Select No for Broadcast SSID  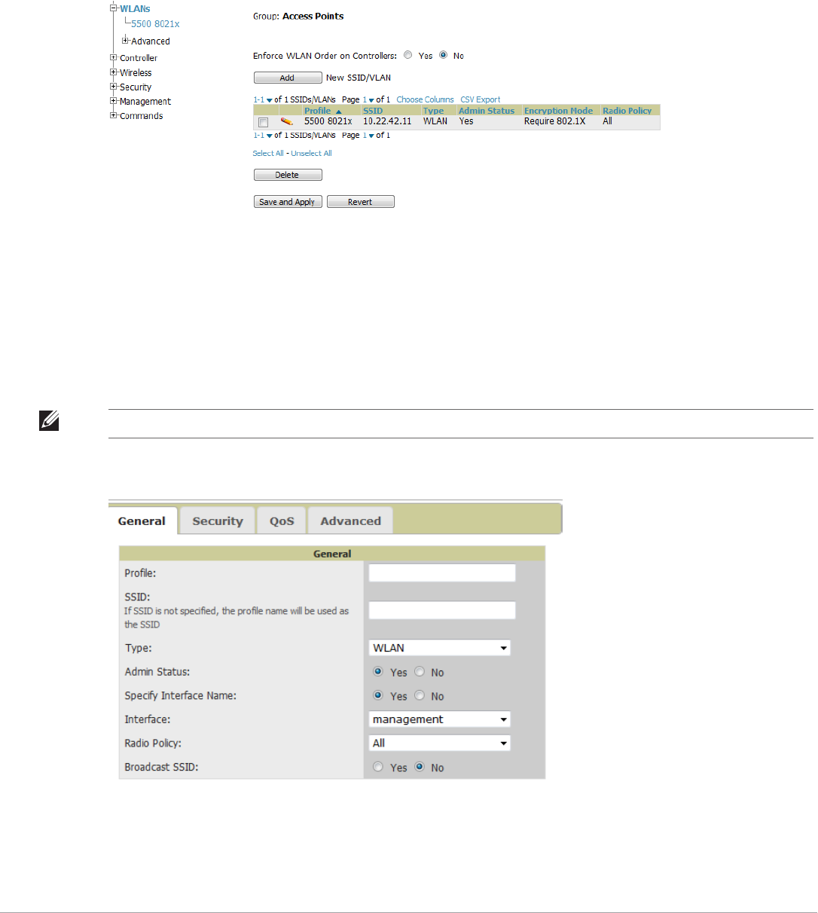[x=420, y=767]
